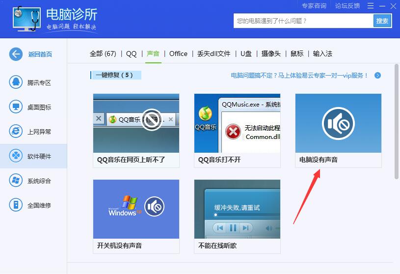Open the QQ音乐打不开 thumbnail
The height and width of the screenshot is (274, 400).
coord(237,123)
